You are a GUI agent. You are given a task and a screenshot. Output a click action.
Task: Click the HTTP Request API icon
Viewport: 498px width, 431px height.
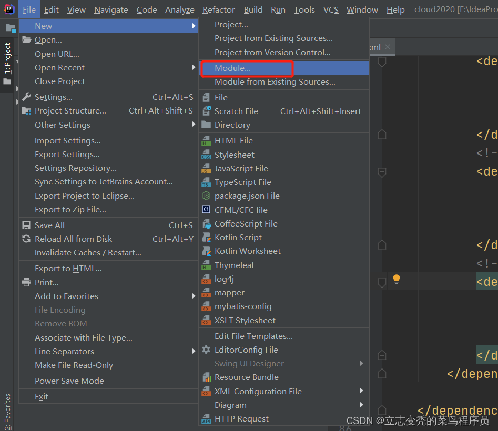tap(207, 419)
